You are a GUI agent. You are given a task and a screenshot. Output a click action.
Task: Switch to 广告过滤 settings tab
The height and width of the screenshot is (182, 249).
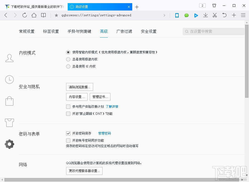coord(124,31)
